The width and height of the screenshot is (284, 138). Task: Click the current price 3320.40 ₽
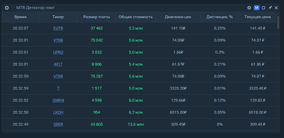[x=258, y=88]
